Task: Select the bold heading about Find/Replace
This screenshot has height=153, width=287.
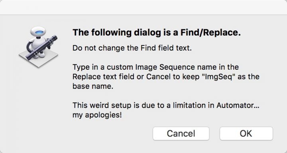Action: tap(157, 33)
